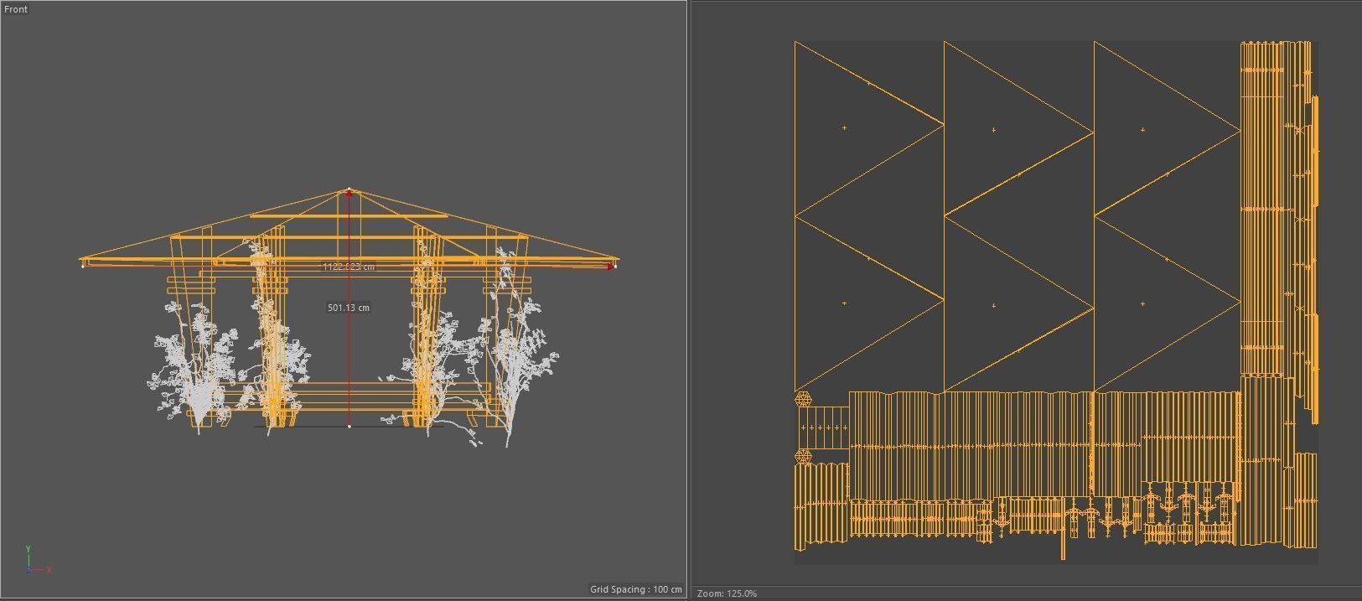Grab the red measurement handle at roof apex
1362x601 pixels.
pyautogui.click(x=349, y=194)
